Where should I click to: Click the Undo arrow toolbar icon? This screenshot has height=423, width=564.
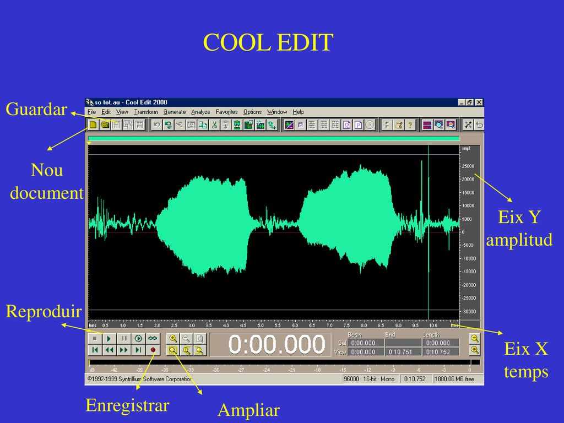(156, 125)
